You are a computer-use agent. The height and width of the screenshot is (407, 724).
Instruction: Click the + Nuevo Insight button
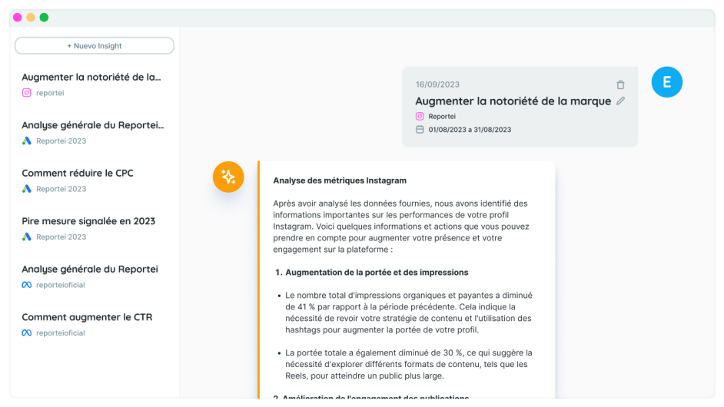point(95,45)
